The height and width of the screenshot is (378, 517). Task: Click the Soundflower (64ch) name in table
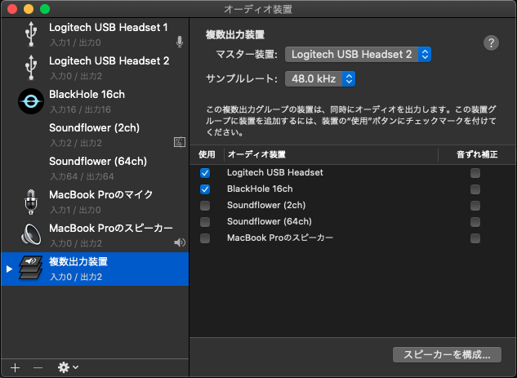(x=270, y=221)
